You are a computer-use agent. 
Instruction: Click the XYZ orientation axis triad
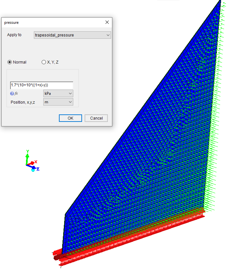coord(33,161)
